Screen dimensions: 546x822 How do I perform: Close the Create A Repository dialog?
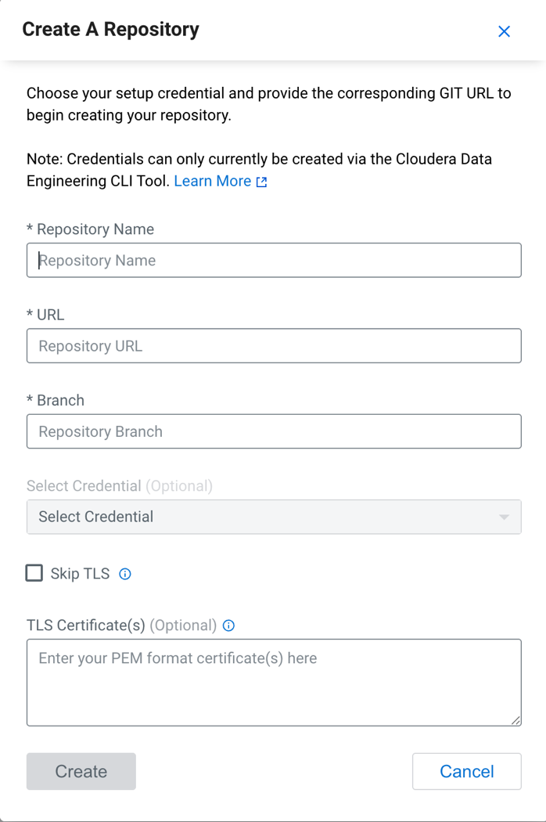point(504,31)
